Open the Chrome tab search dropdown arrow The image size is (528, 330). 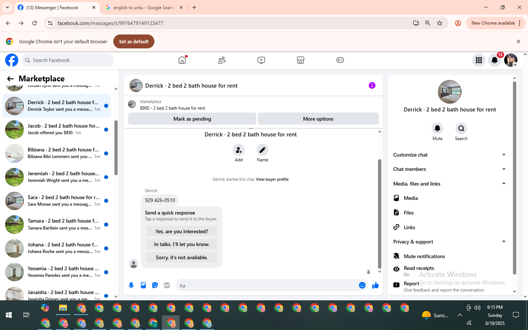pyautogui.click(x=7, y=7)
